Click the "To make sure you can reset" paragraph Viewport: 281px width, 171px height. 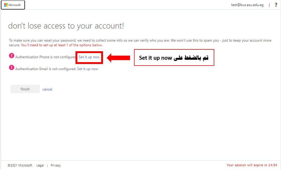pos(140,43)
